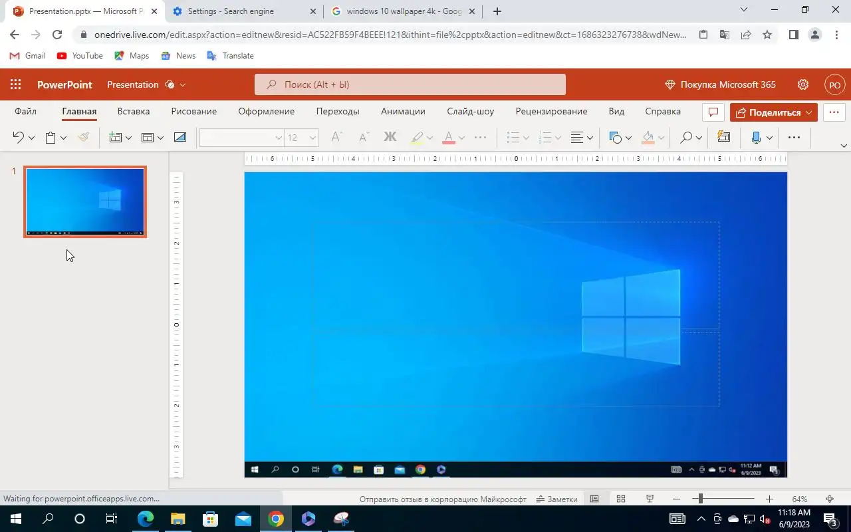
Task: Click the red font color button
Action: tap(449, 138)
